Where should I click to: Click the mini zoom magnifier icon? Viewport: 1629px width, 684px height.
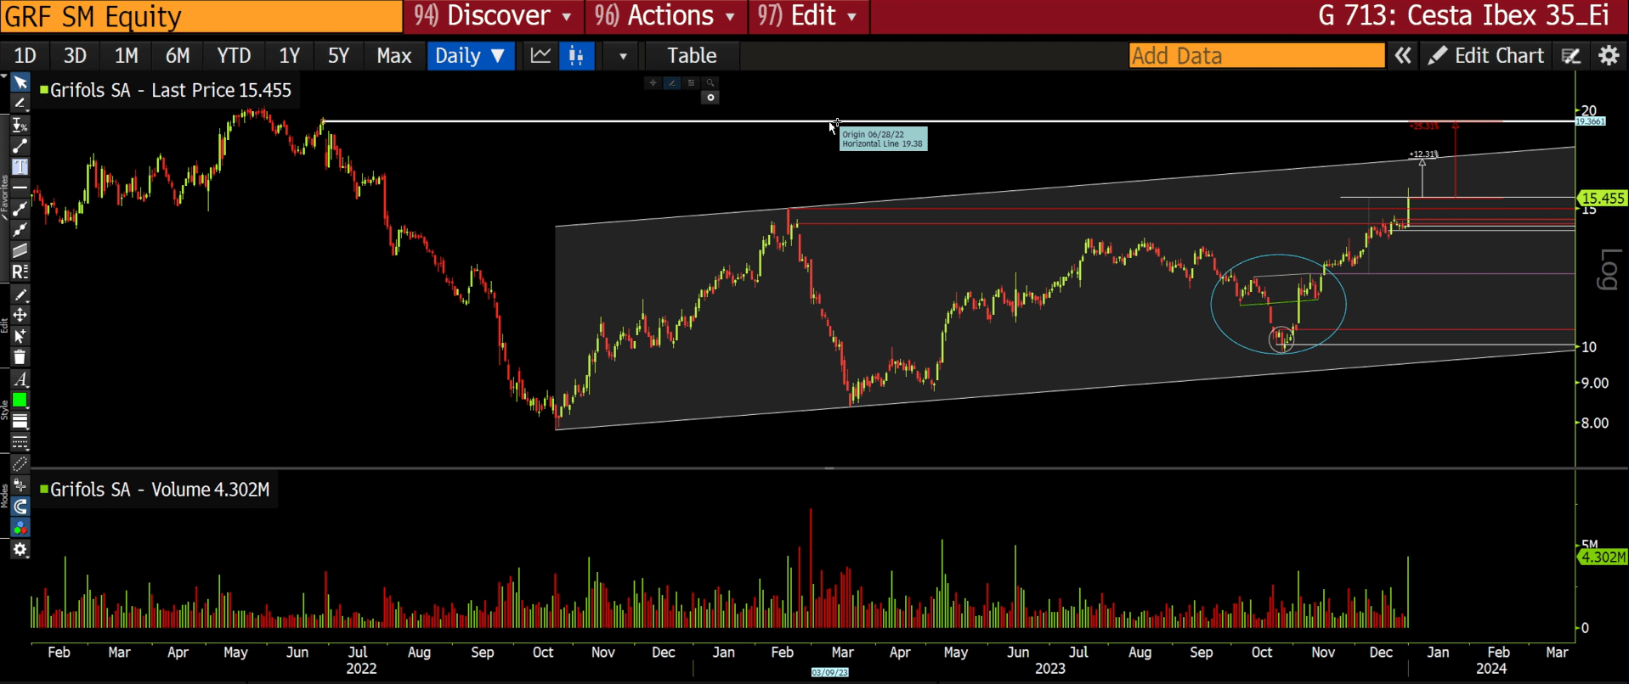[x=710, y=82]
